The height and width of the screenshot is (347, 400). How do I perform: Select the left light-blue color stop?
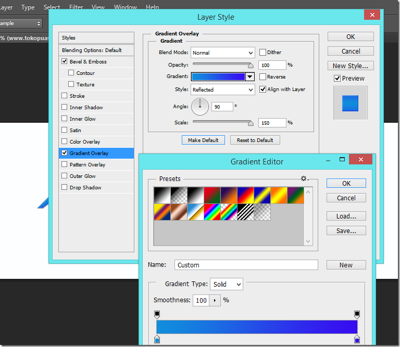[x=157, y=339]
